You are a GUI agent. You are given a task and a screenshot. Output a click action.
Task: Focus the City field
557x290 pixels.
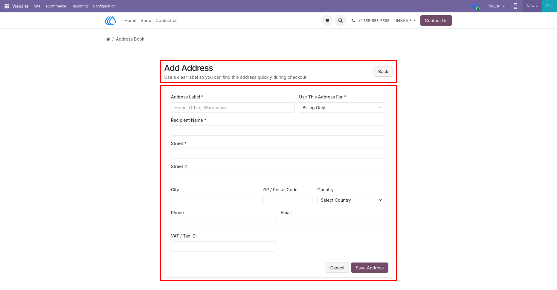coord(214,200)
